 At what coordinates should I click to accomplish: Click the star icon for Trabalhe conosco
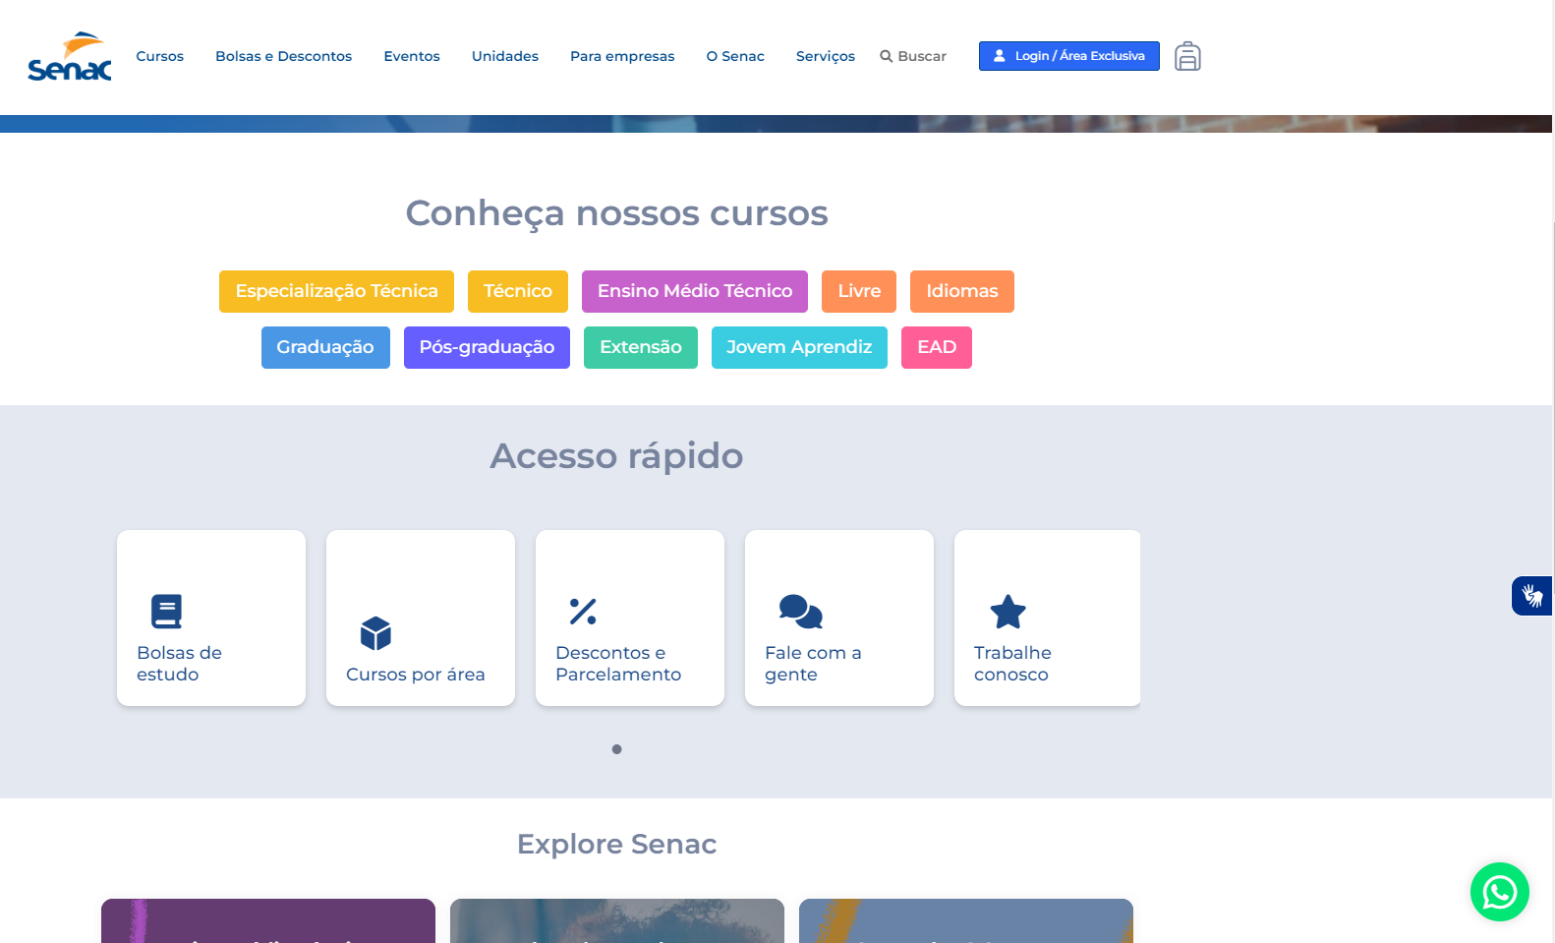pos(1008,612)
